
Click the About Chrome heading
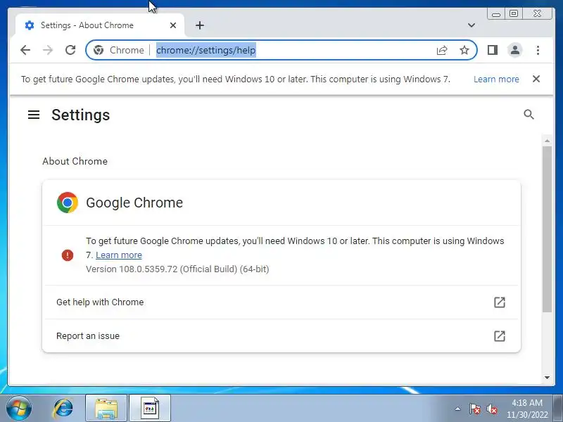pos(75,161)
